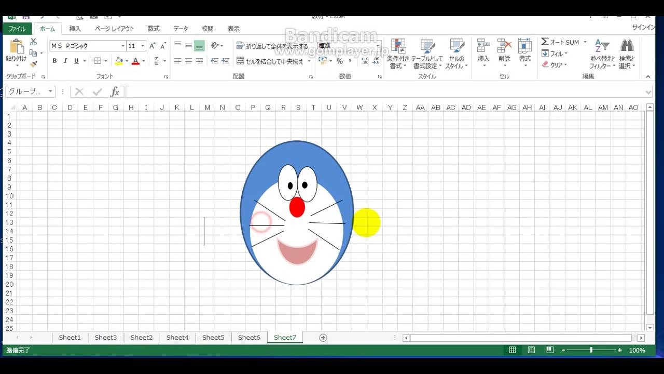Screen dimensions: 664x374
Task: Open the Formulas (数式) tab
Action: click(x=154, y=29)
